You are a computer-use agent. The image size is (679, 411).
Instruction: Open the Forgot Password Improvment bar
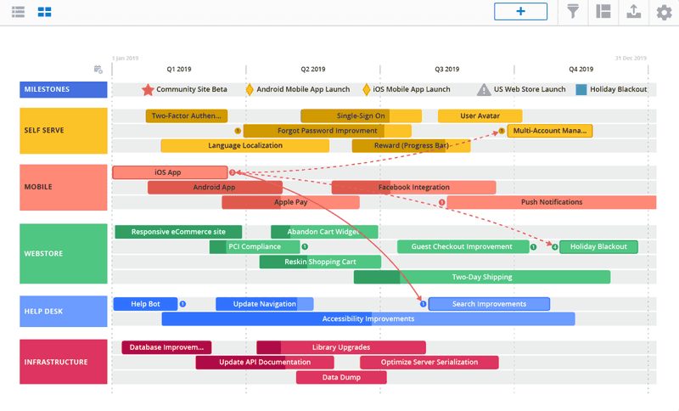click(x=328, y=131)
